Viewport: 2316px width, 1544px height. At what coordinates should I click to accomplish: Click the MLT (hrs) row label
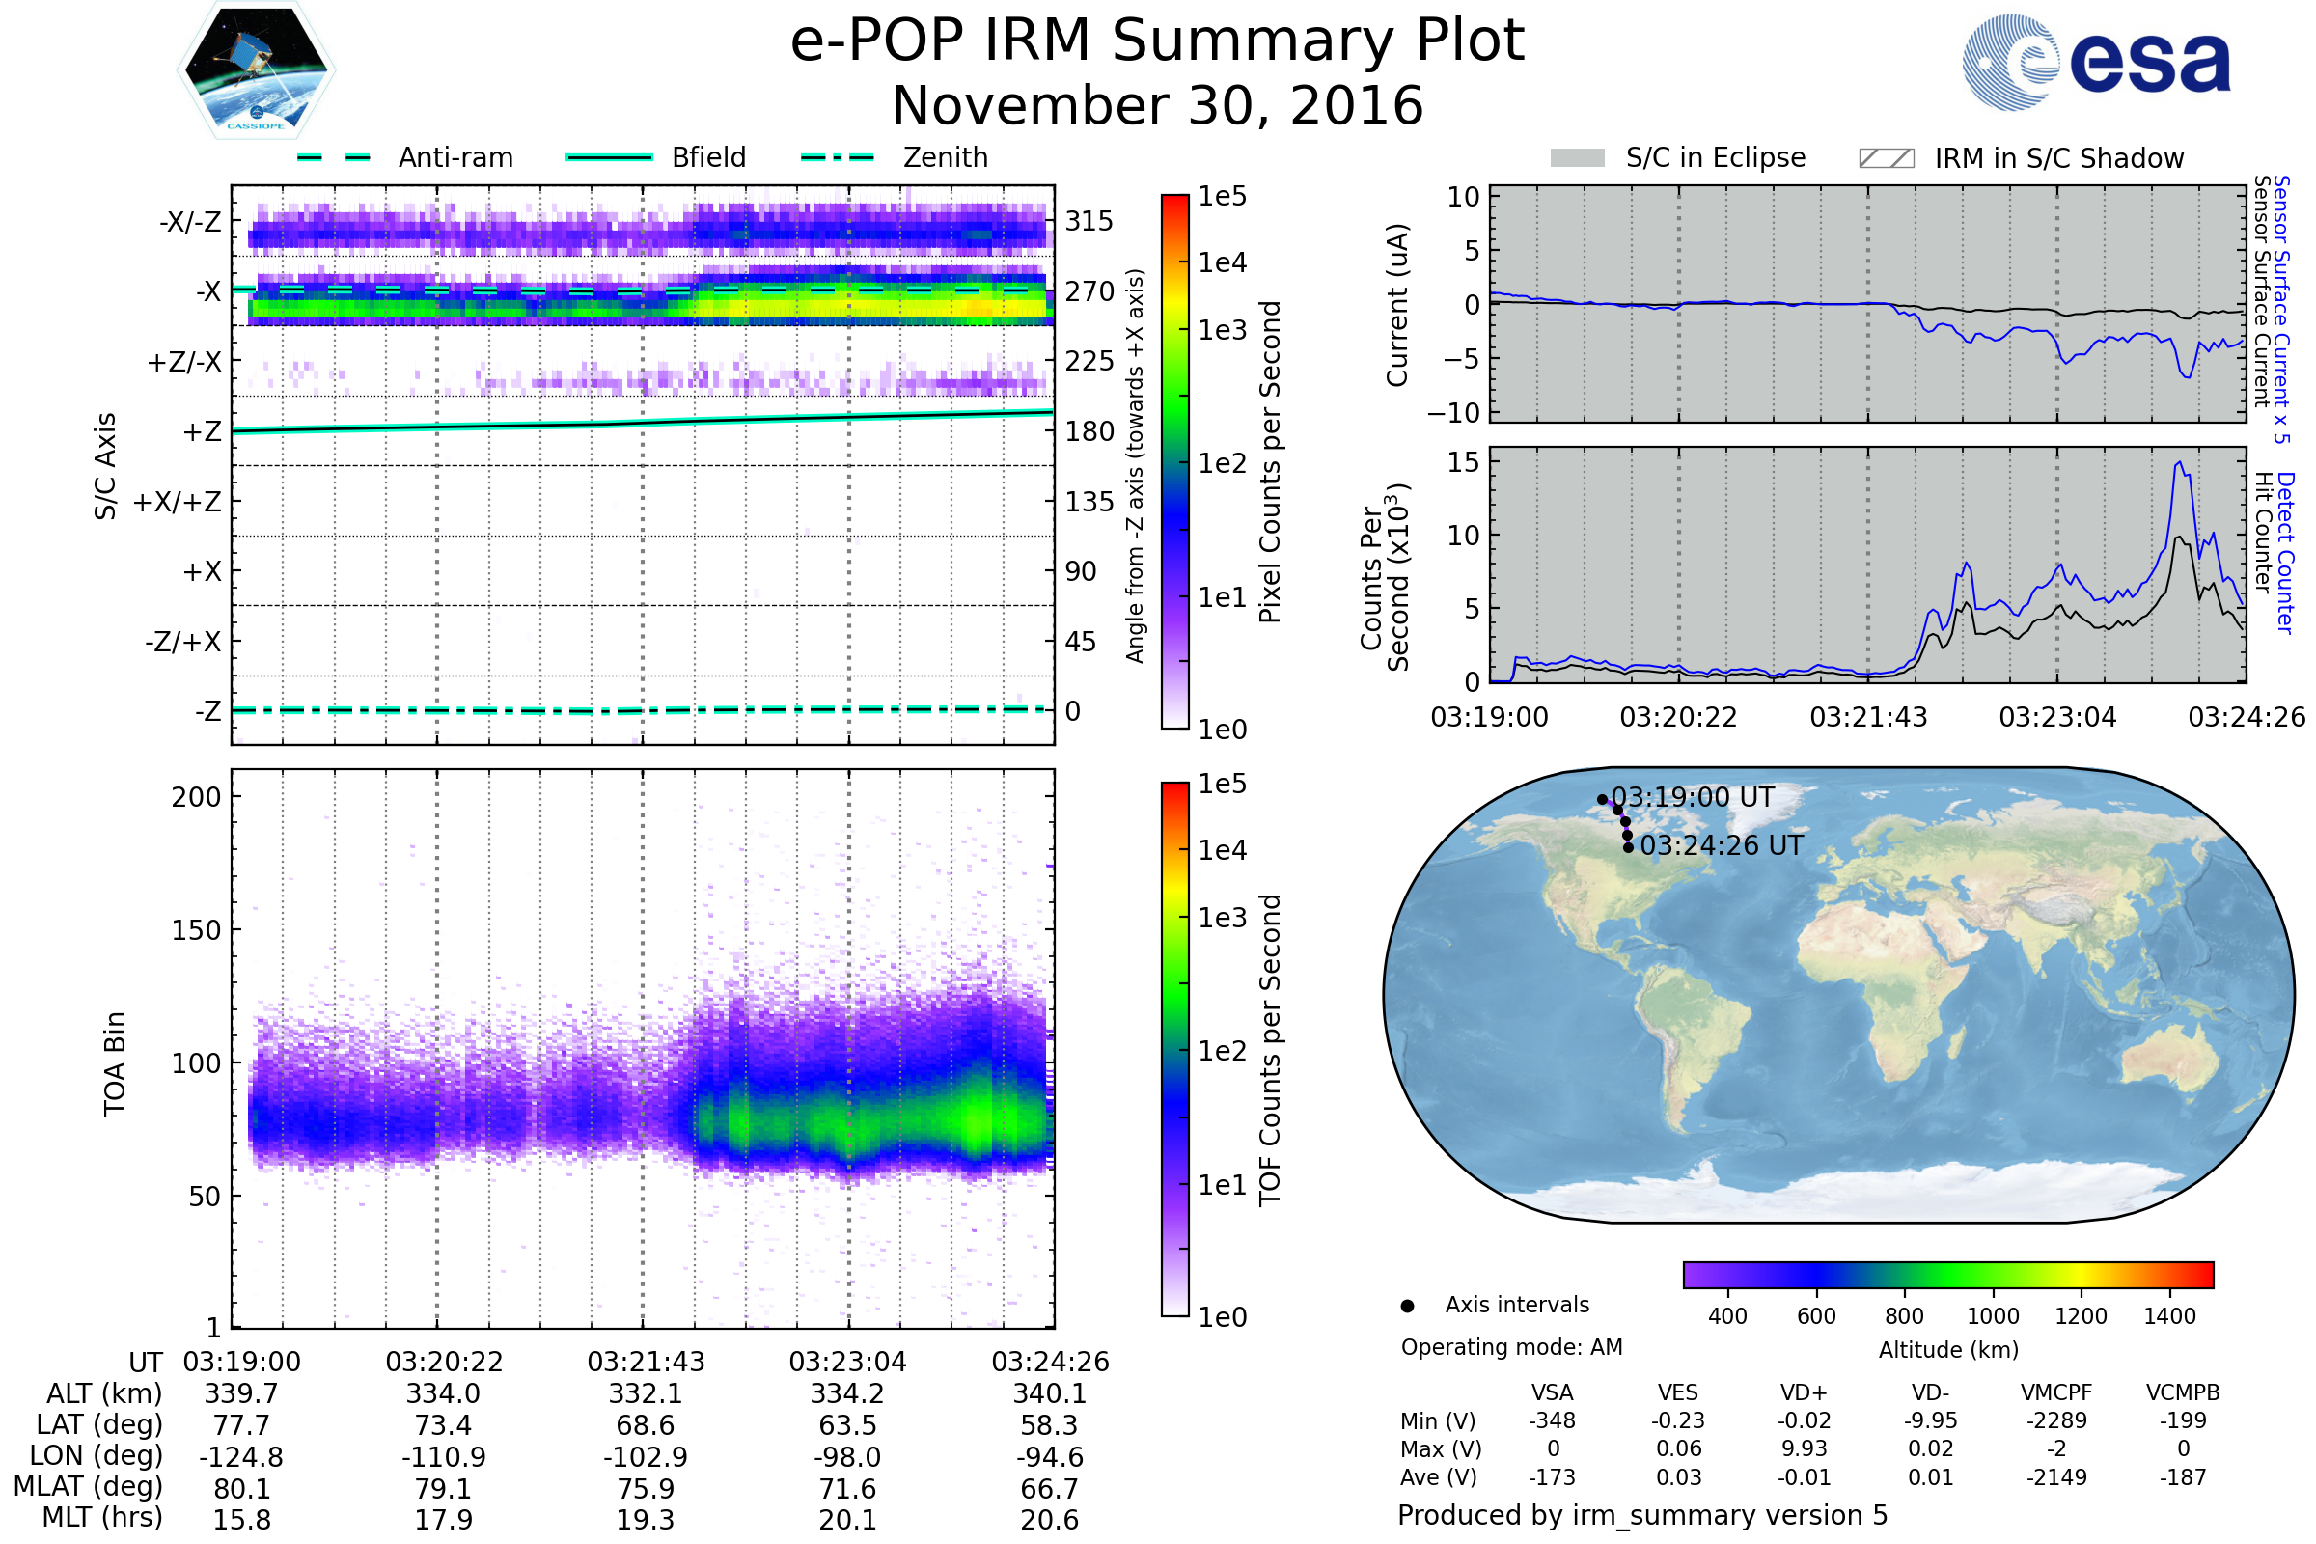[101, 1517]
